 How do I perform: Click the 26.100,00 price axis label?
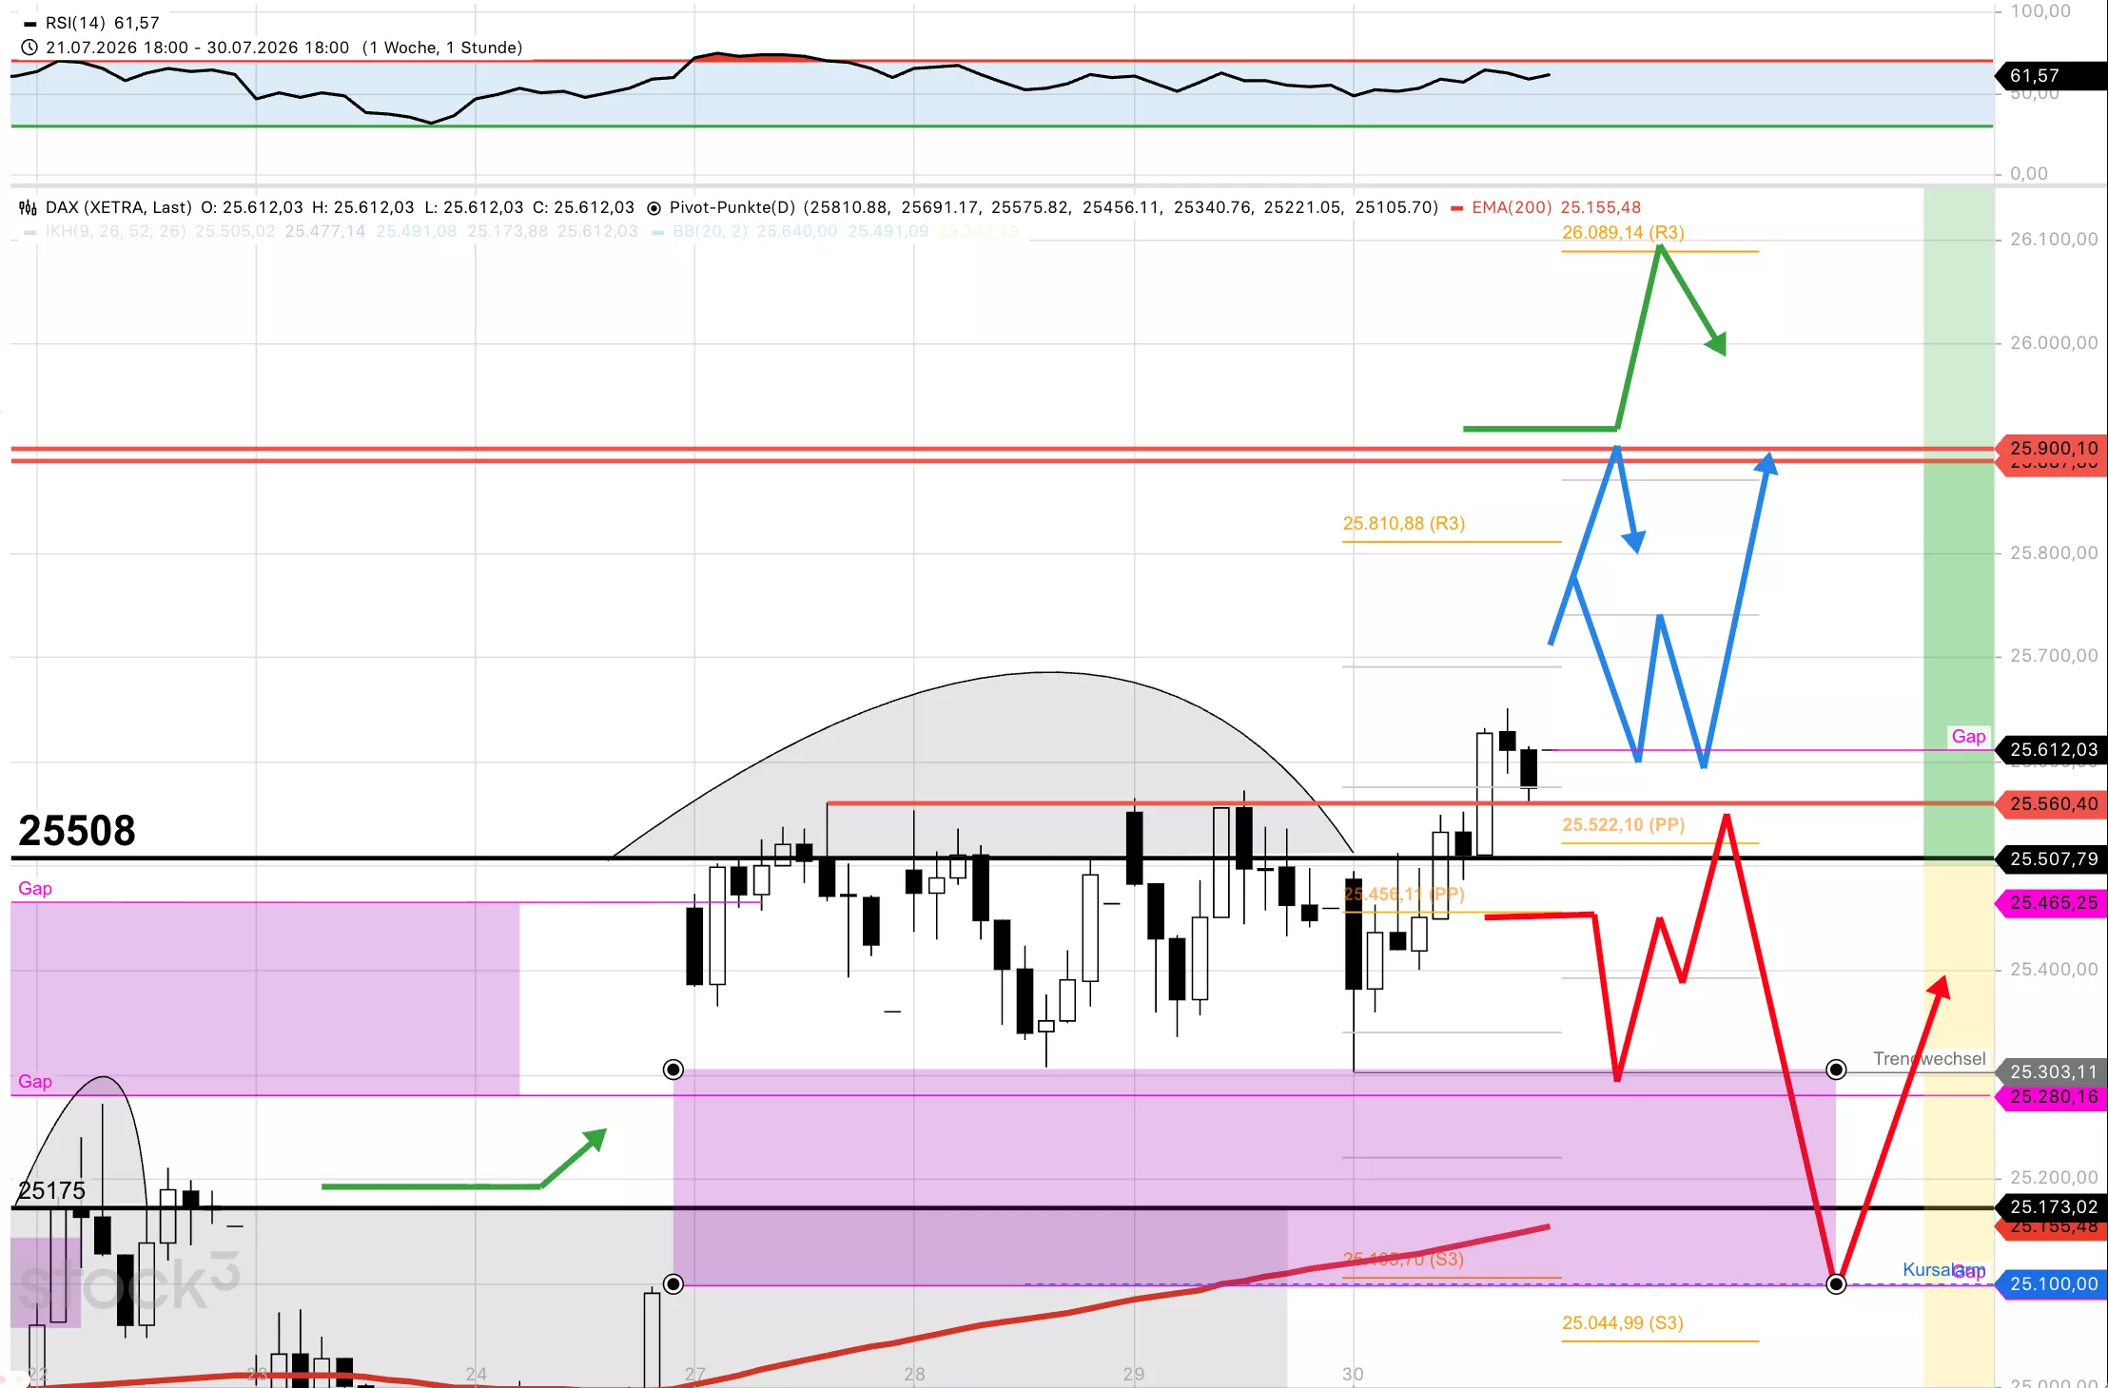(x=2054, y=239)
